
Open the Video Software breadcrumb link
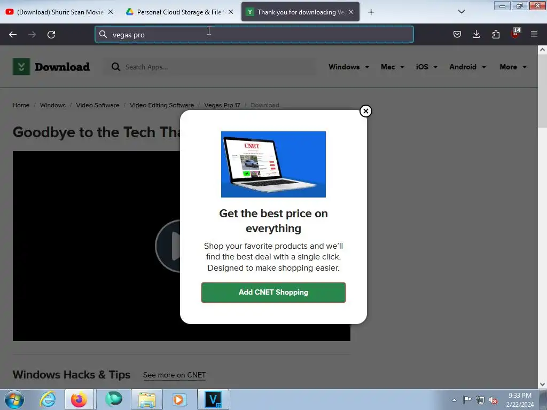pos(98,105)
